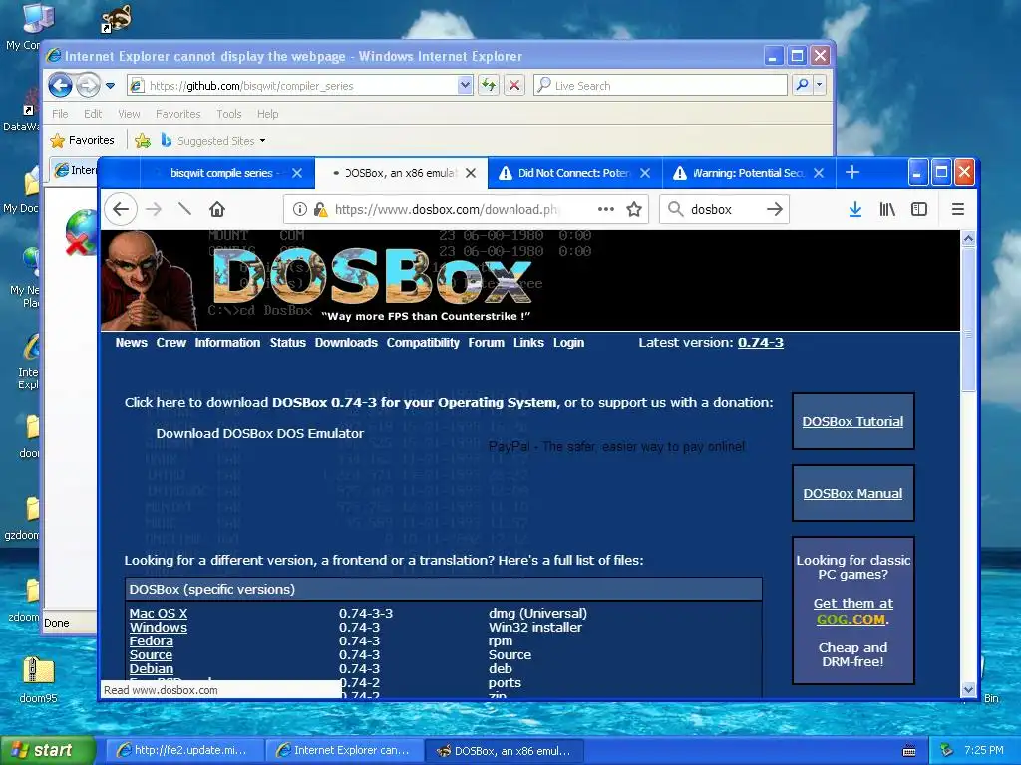Open the Edit menu in Internet Explorer
Screen dimensions: 1021x765
coord(93,114)
